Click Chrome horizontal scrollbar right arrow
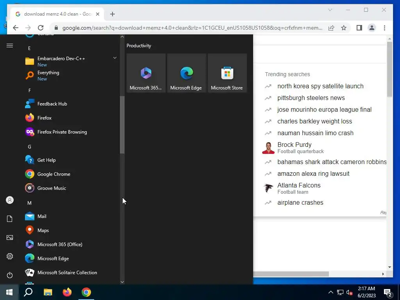This screenshot has height=300, width=400. (x=383, y=274)
